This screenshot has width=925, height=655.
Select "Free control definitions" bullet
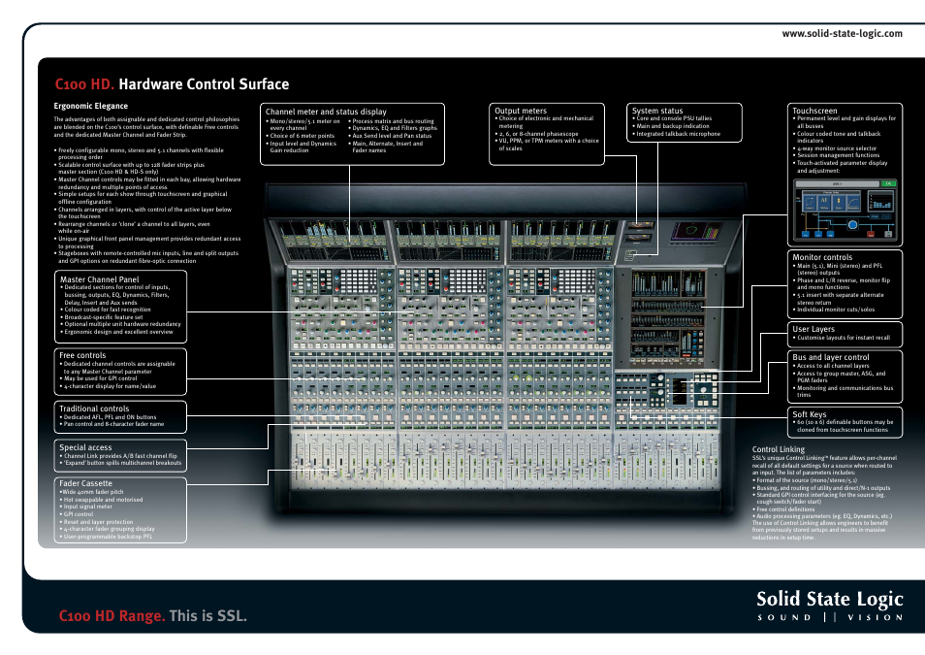[x=783, y=509]
